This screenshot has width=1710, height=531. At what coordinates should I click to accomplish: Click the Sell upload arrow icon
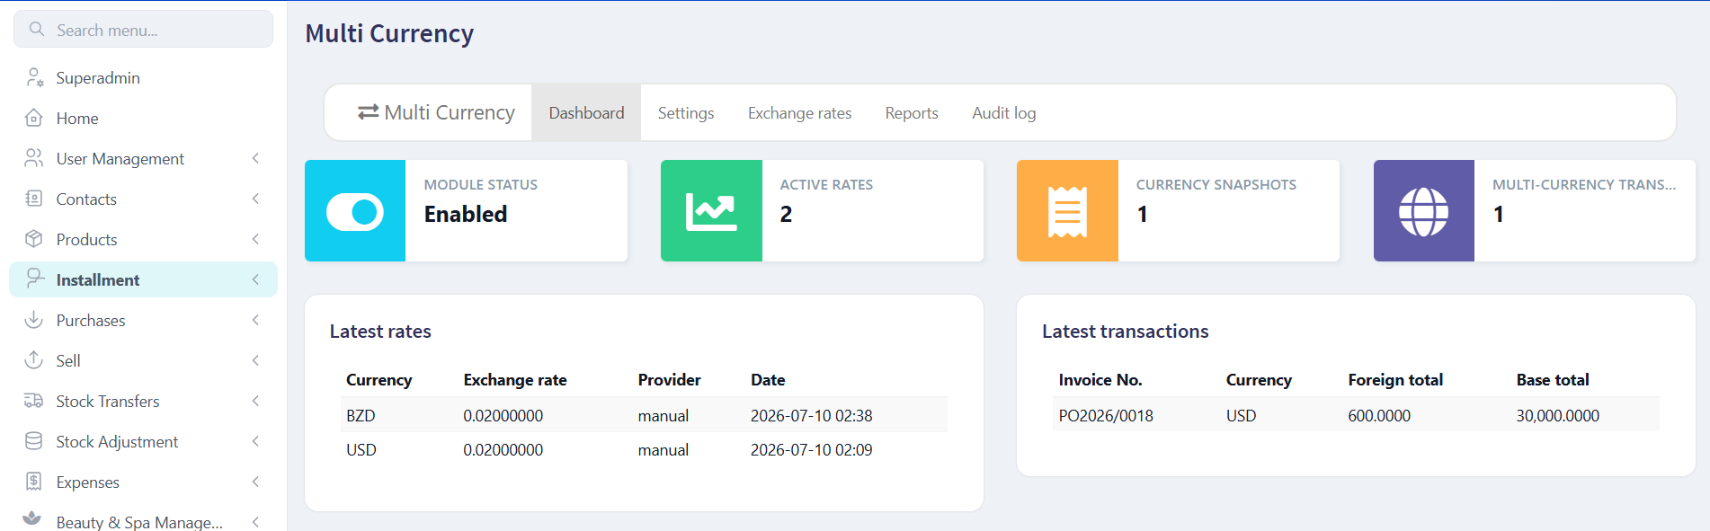34,360
